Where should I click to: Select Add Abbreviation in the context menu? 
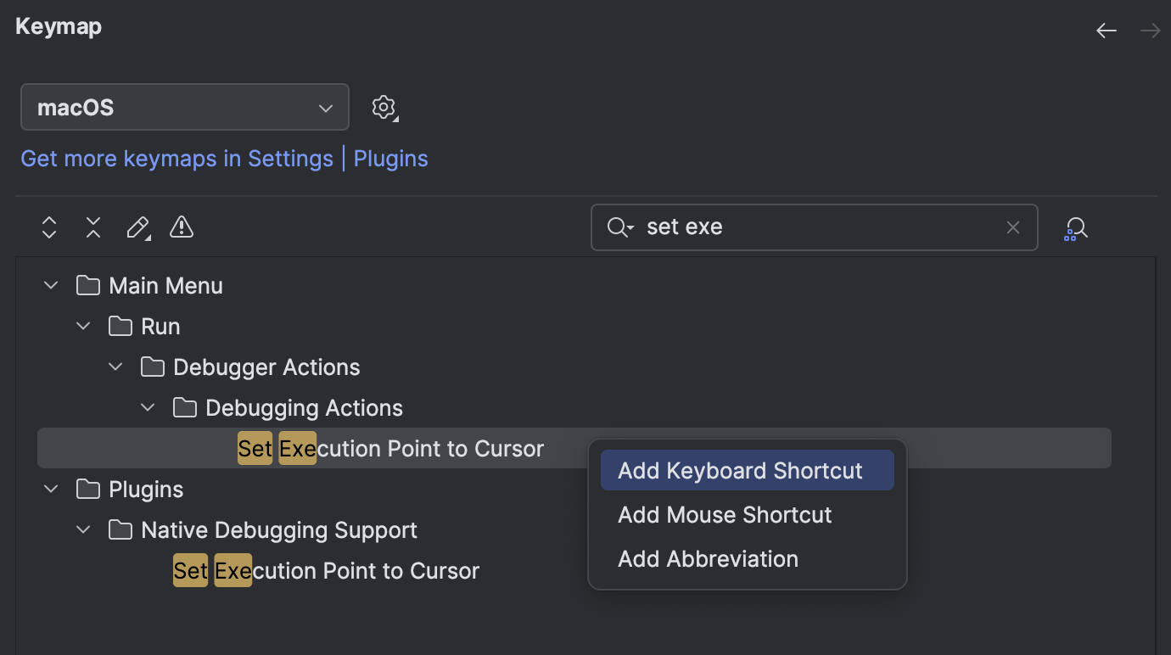point(708,558)
